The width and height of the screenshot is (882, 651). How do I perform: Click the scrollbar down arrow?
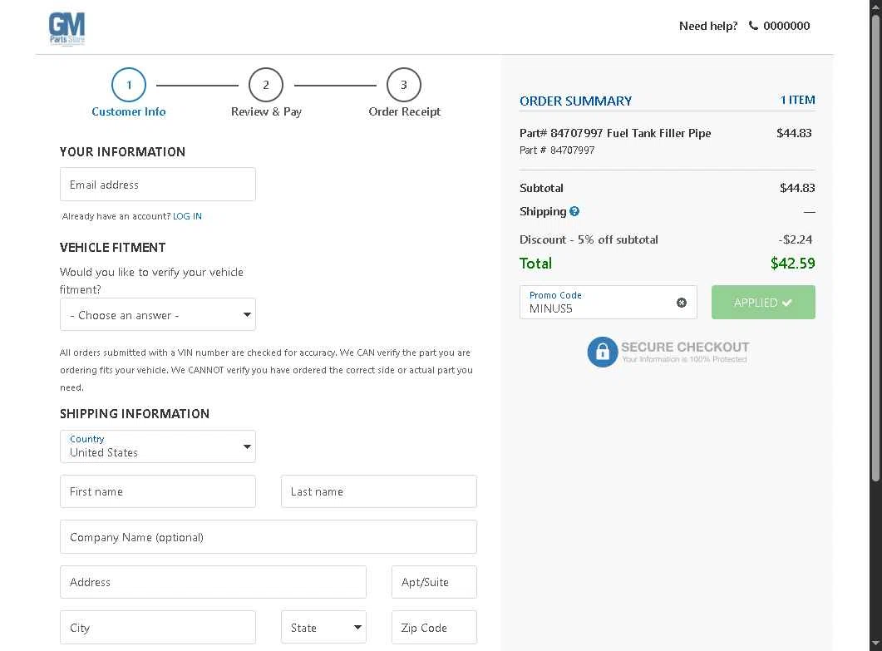[x=875, y=644]
